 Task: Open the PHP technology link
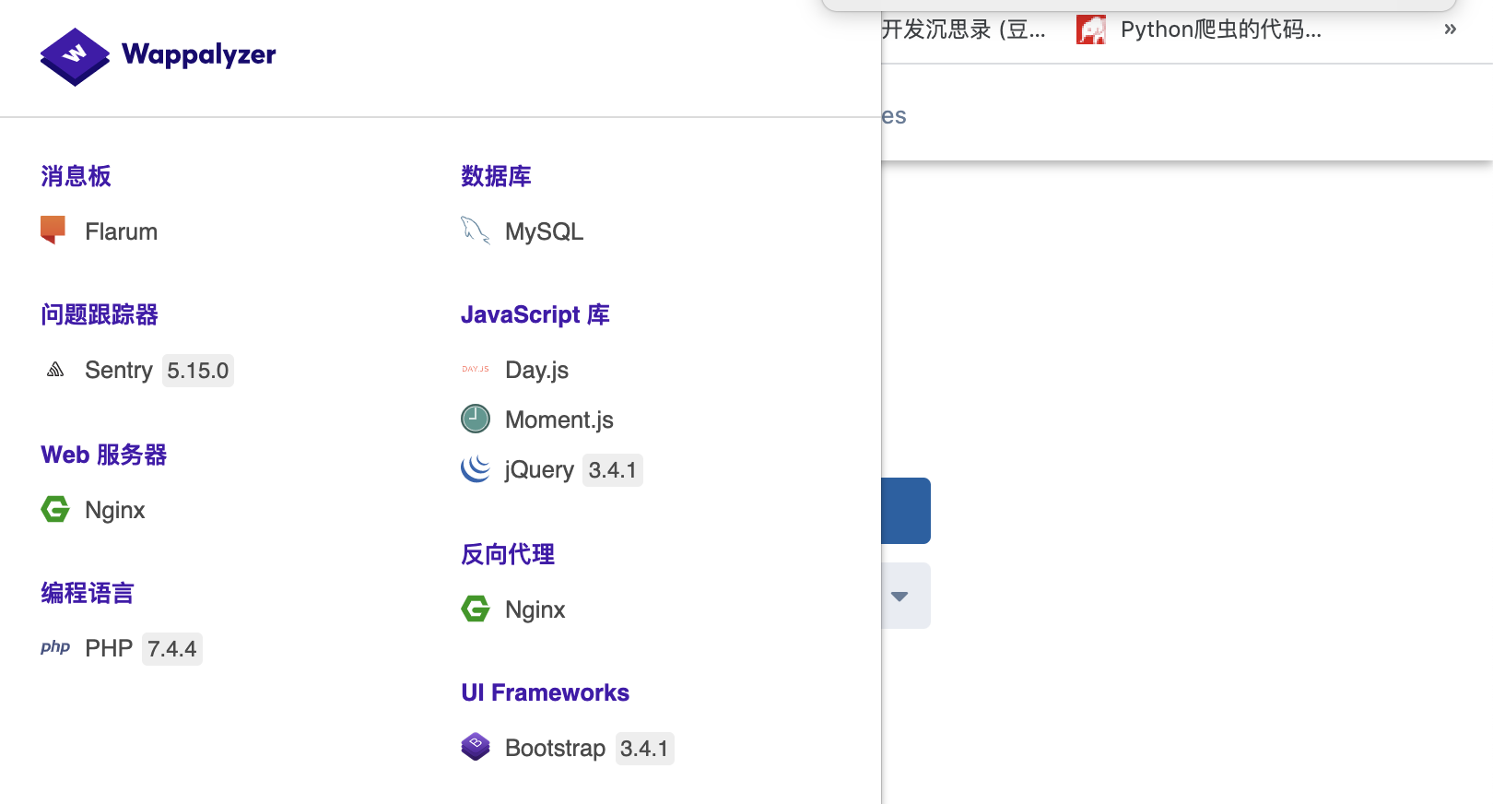click(109, 648)
